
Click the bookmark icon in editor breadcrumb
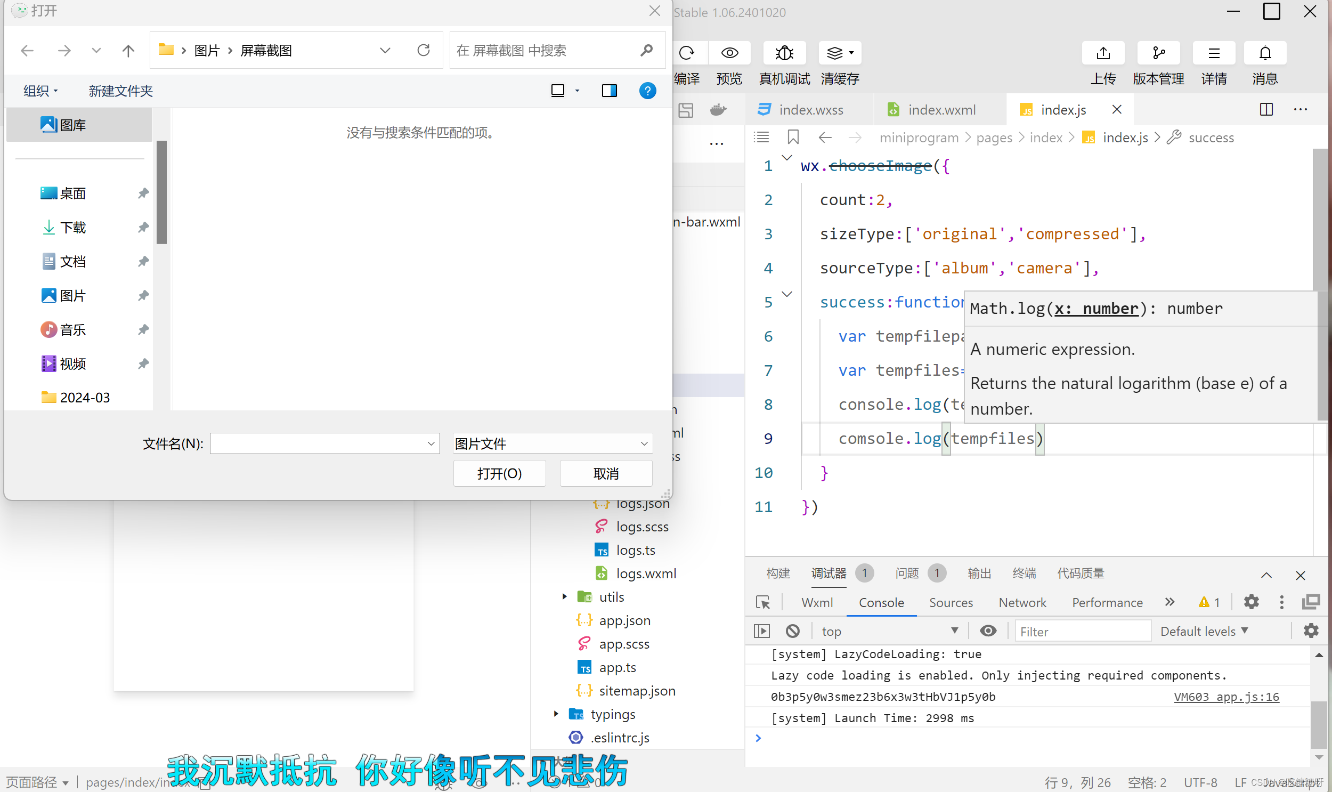coord(793,138)
